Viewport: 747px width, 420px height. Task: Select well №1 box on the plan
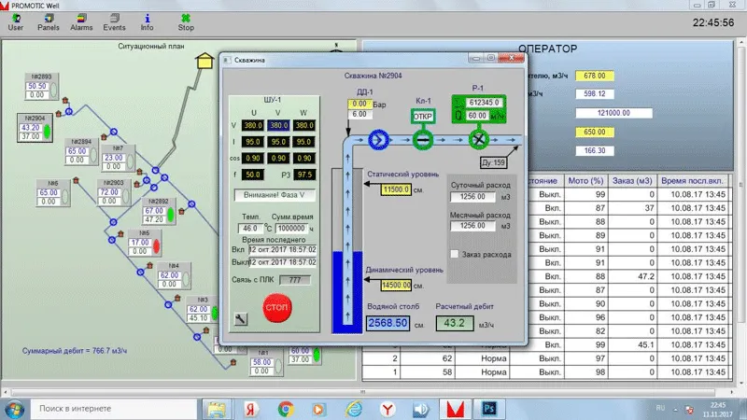265,363
